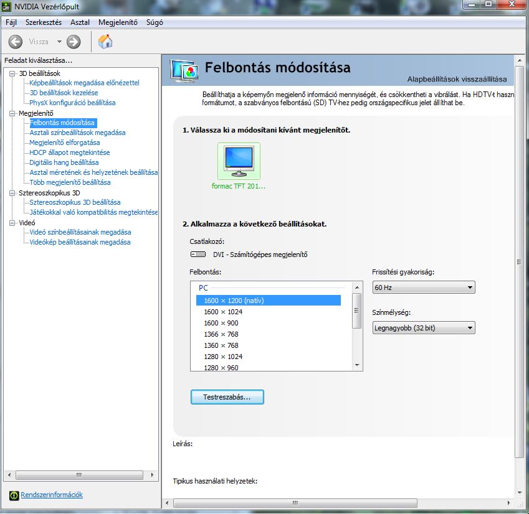The width and height of the screenshot is (529, 514).
Task: Open 3D beállítások kezelése
Action: [x=64, y=93]
